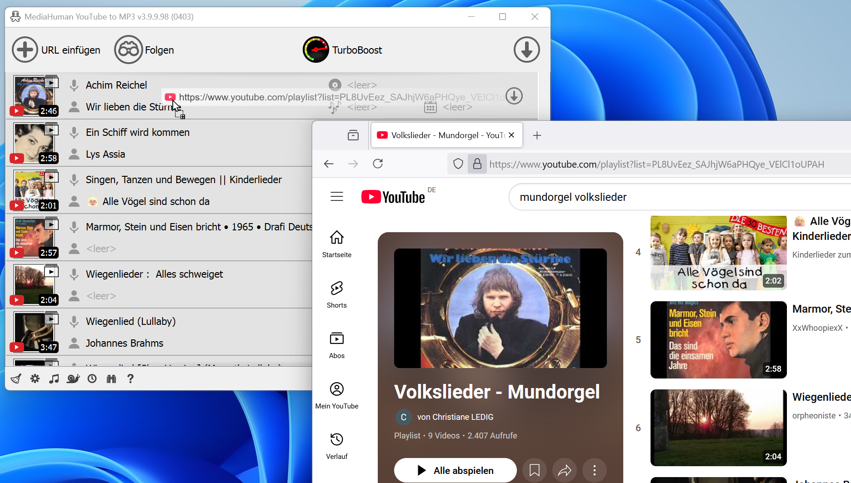This screenshot has width=851, height=483.
Task: Click the YouTube logo
Action: (393, 197)
